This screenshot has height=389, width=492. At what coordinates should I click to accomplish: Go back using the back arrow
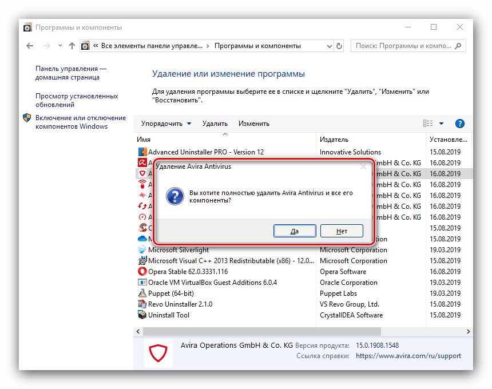click(x=30, y=46)
